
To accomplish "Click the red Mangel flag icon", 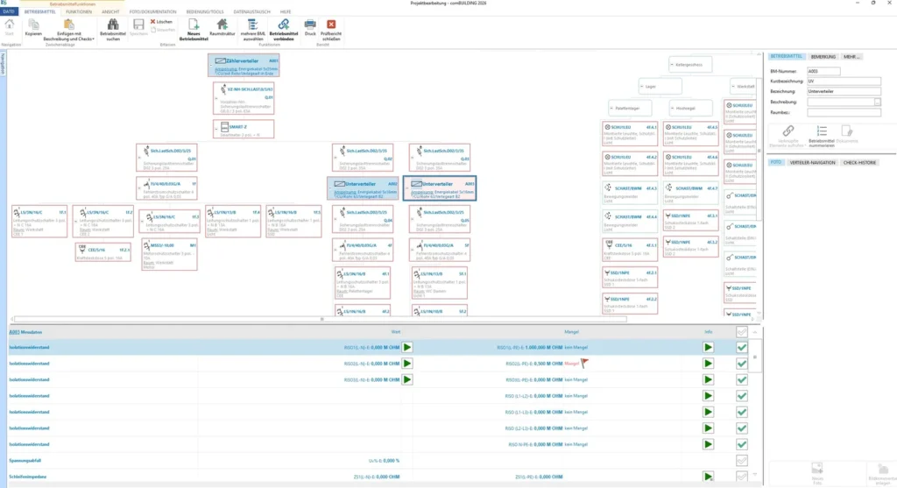I will point(584,363).
